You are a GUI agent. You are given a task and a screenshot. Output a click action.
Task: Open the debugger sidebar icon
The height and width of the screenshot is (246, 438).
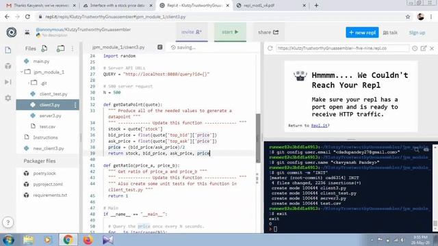8,82
